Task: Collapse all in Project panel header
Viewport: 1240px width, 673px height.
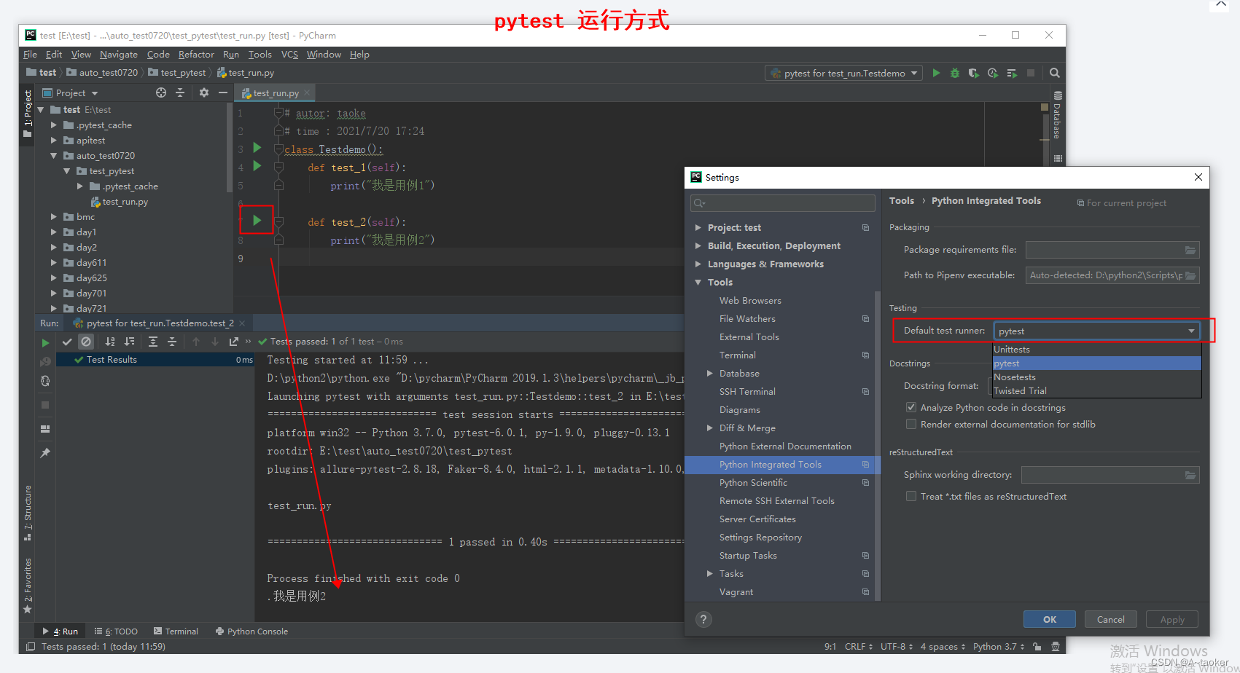Action: 180,93
